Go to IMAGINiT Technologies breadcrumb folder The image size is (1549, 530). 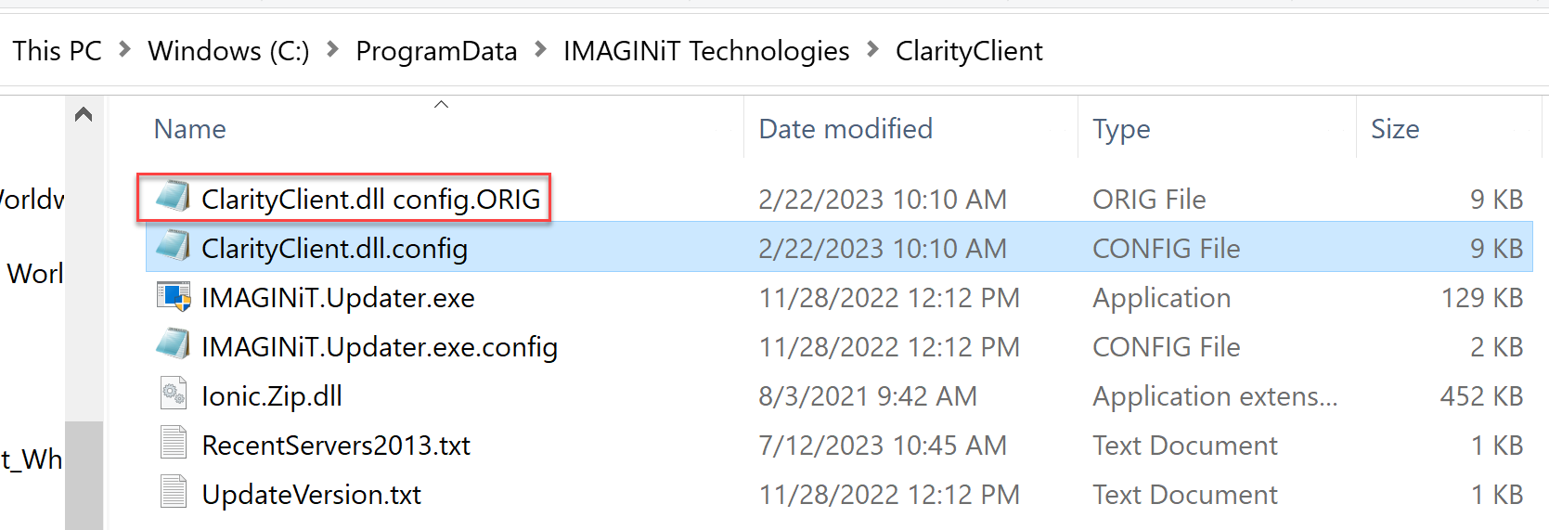pos(706,51)
